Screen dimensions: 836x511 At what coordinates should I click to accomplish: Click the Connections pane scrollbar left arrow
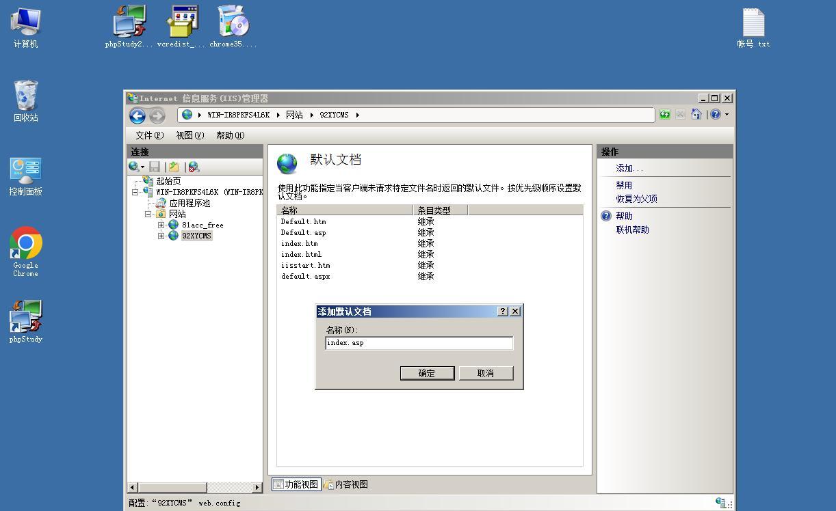pyautogui.click(x=133, y=487)
